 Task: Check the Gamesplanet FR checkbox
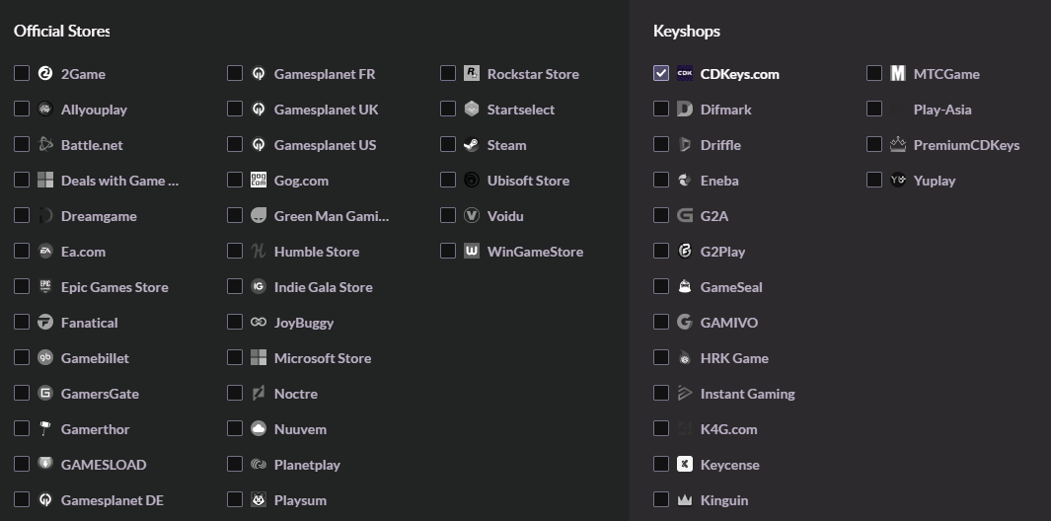(x=235, y=73)
